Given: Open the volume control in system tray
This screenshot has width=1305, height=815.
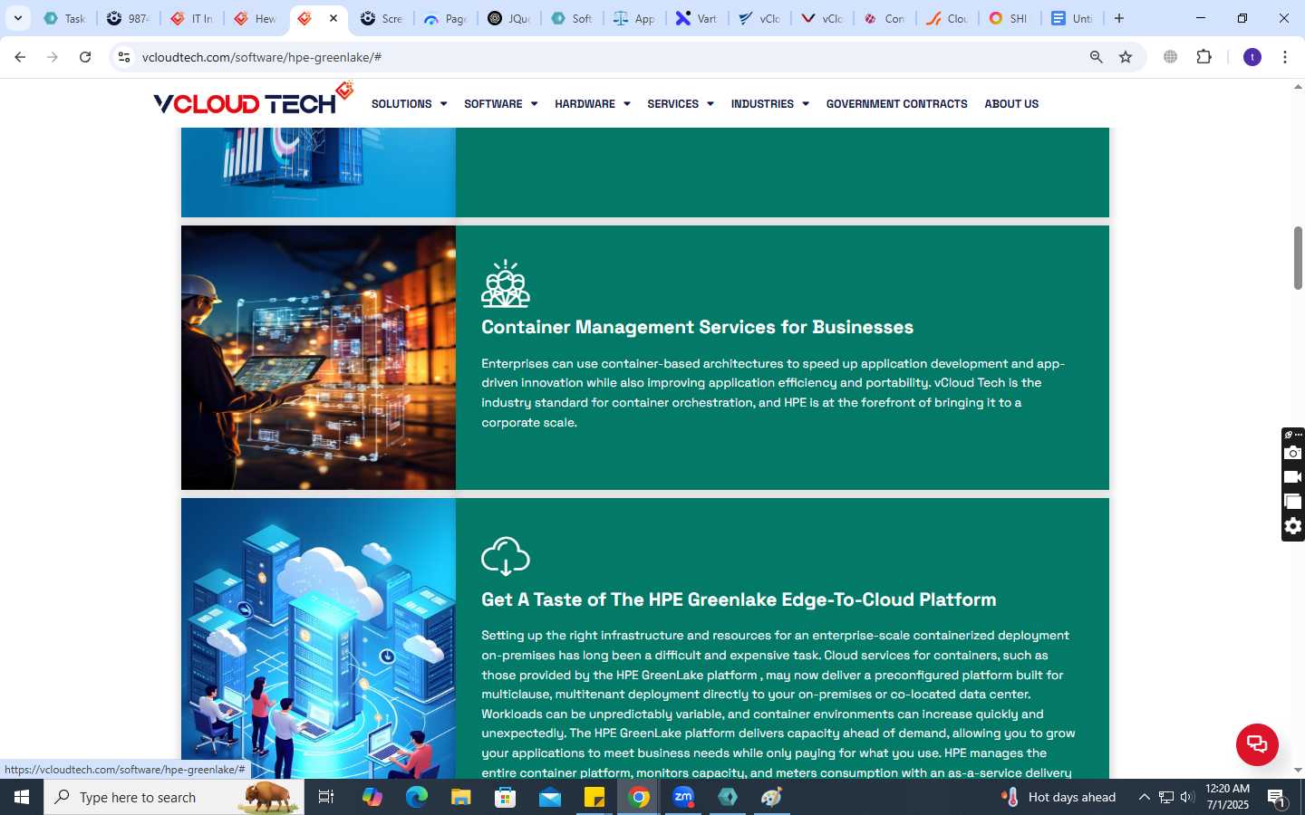Looking at the screenshot, I should (x=1187, y=797).
